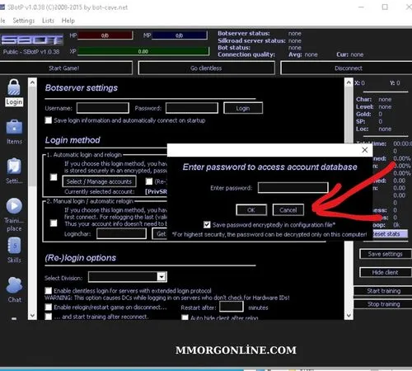Close the password dialog with X
The width and height of the screenshot is (412, 371).
(x=365, y=150)
